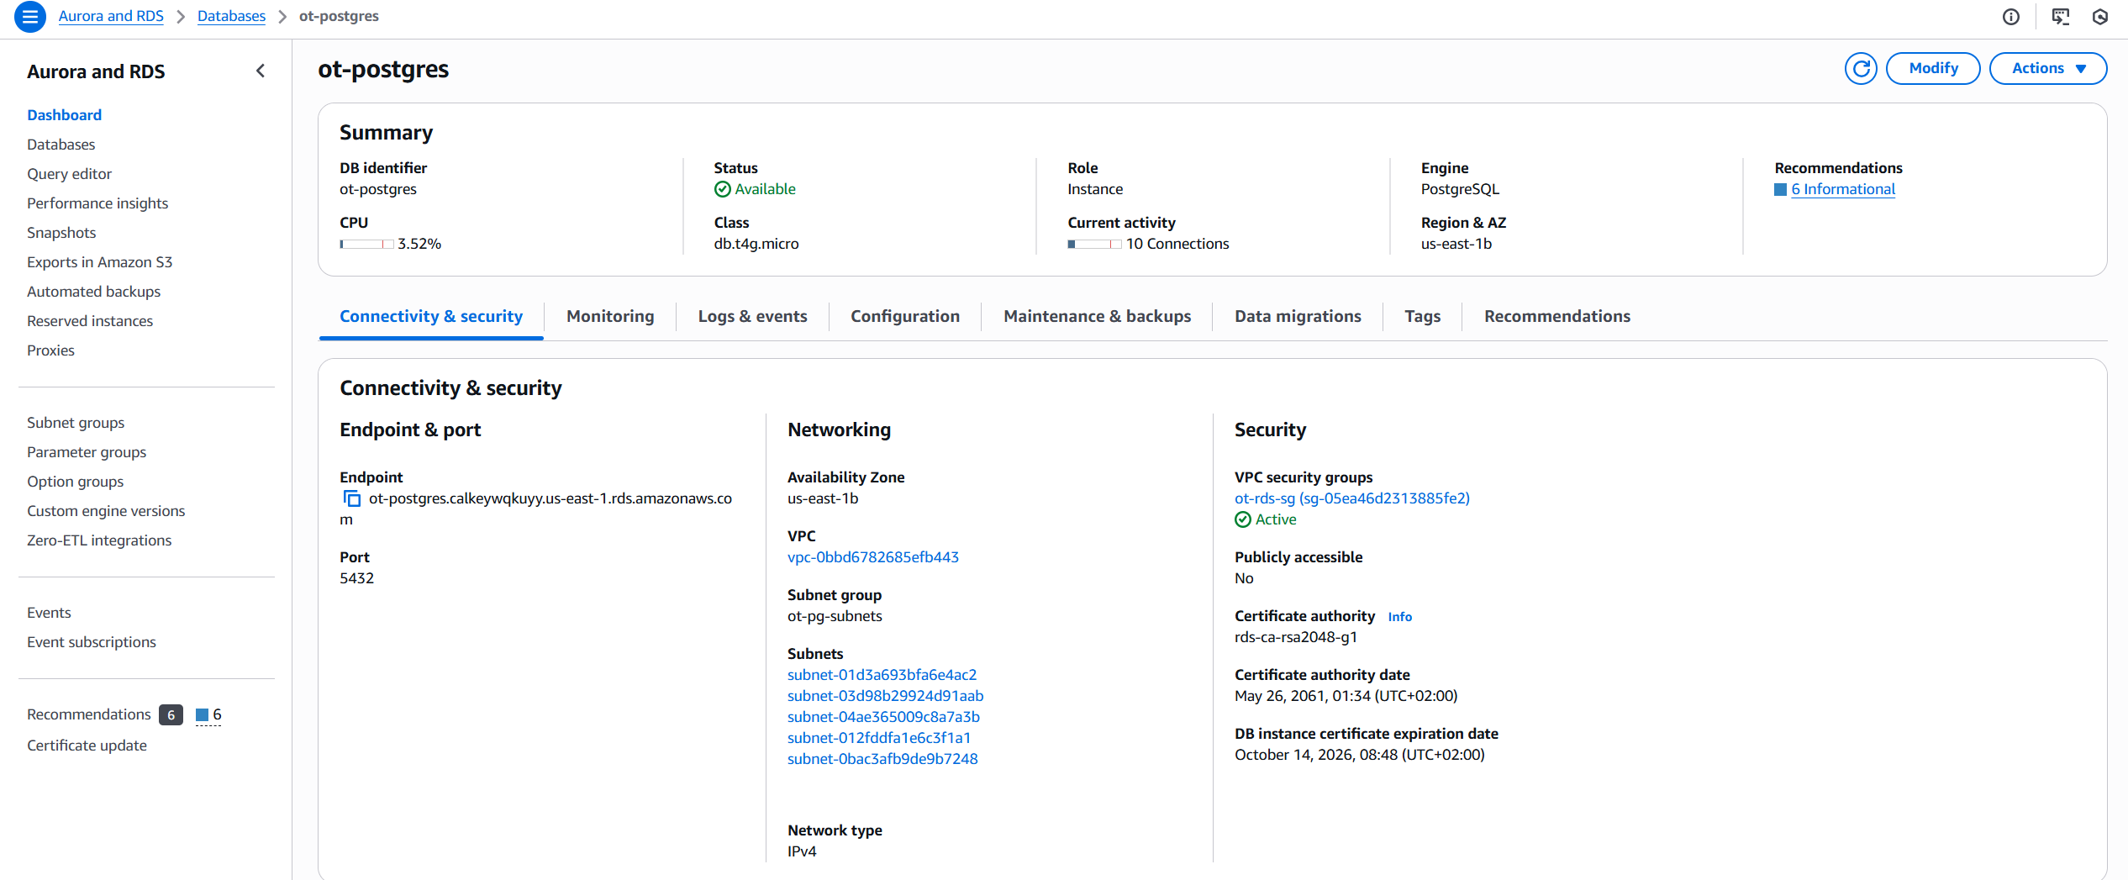Open the Amazon Q hexagon icon
The width and height of the screenshot is (2128, 880).
click(2099, 17)
